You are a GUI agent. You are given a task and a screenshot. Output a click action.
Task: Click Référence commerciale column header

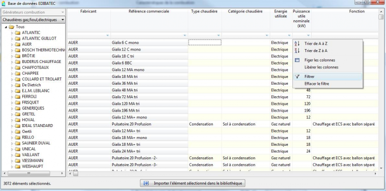coord(149,20)
